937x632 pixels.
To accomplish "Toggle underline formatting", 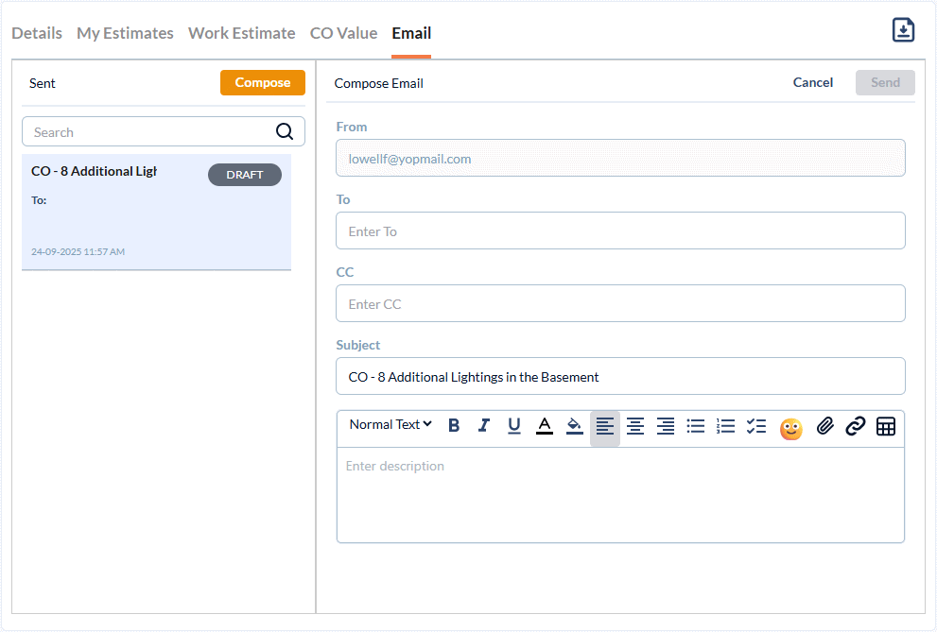I will click(x=514, y=425).
